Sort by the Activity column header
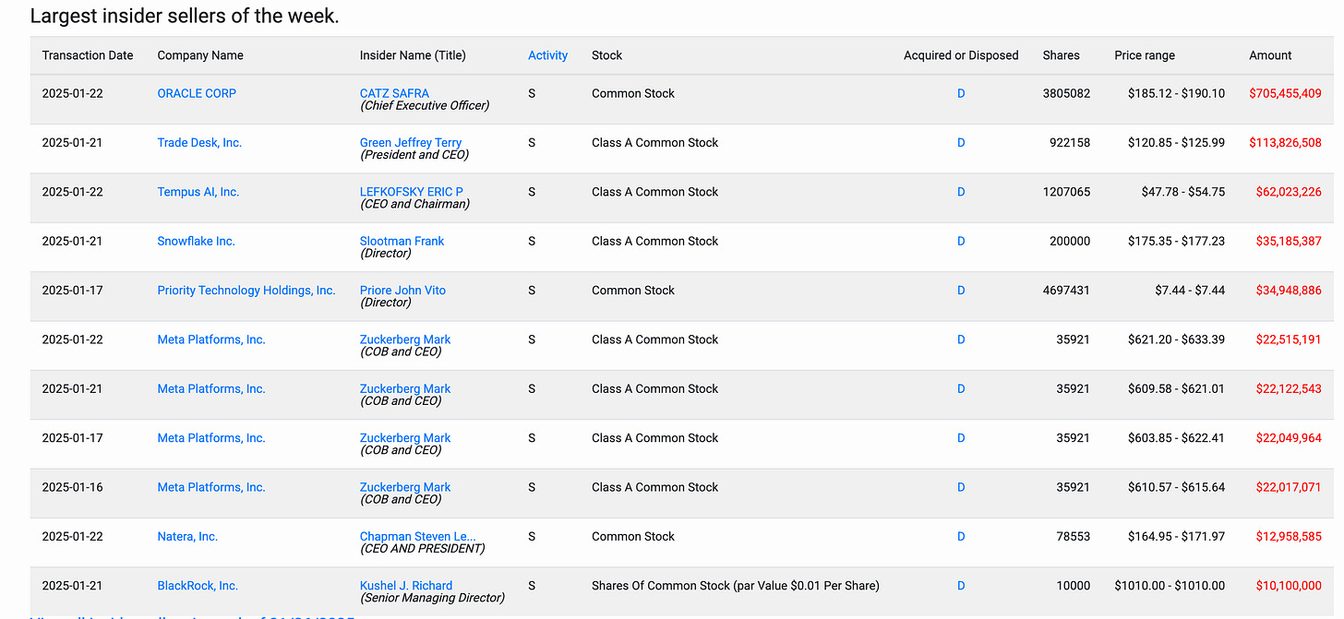This screenshot has height=619, width=1344. (547, 55)
